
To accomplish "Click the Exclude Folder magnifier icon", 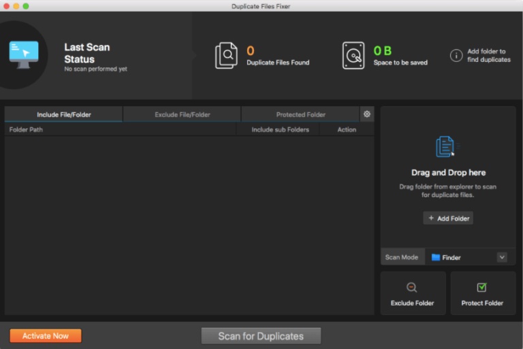I will pyautogui.click(x=411, y=287).
